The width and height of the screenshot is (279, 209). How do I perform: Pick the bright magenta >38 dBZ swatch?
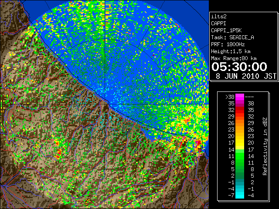click(x=240, y=97)
